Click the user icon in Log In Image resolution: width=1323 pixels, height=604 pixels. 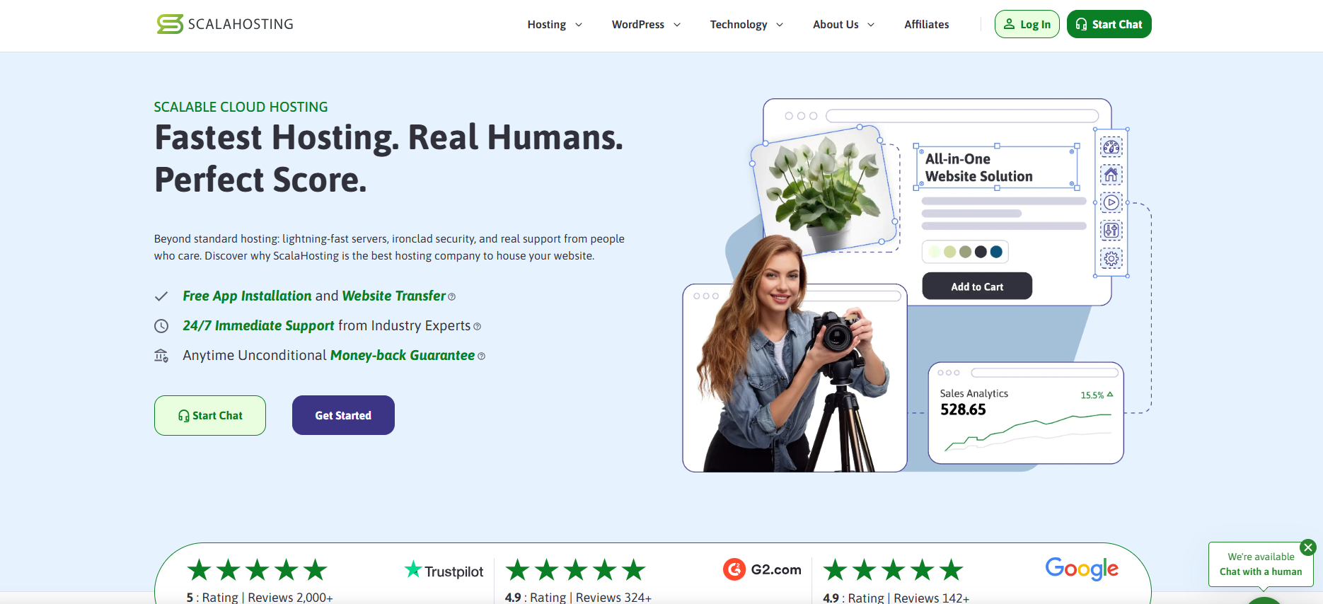click(x=1010, y=24)
